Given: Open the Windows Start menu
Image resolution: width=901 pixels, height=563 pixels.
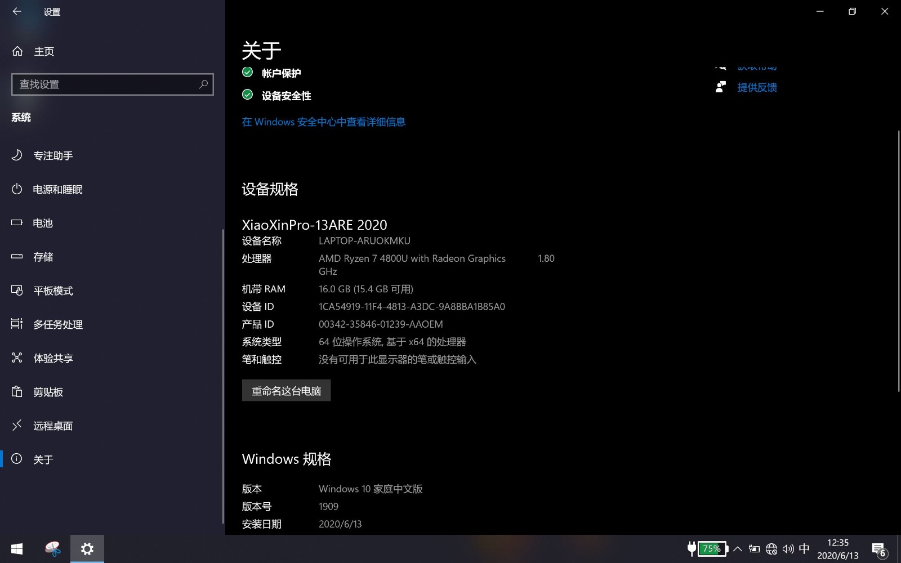Looking at the screenshot, I should click(x=17, y=549).
